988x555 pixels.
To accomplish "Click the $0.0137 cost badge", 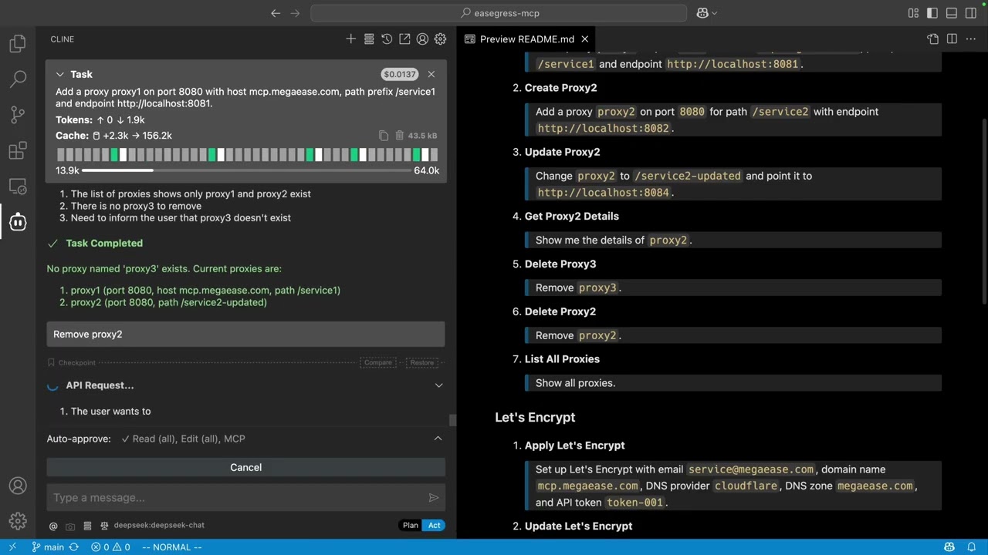I will pos(400,75).
